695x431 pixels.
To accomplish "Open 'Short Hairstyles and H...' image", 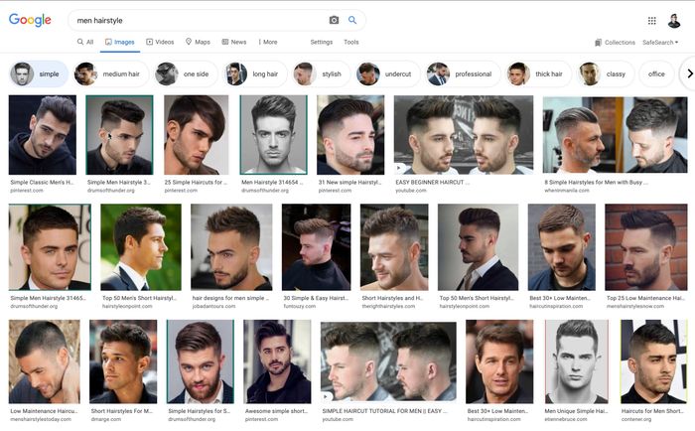I will pyautogui.click(x=394, y=247).
